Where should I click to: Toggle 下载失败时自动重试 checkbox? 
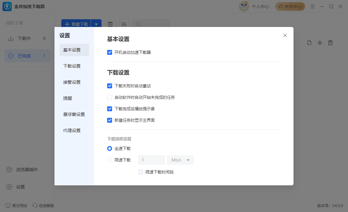pyautogui.click(x=110, y=86)
